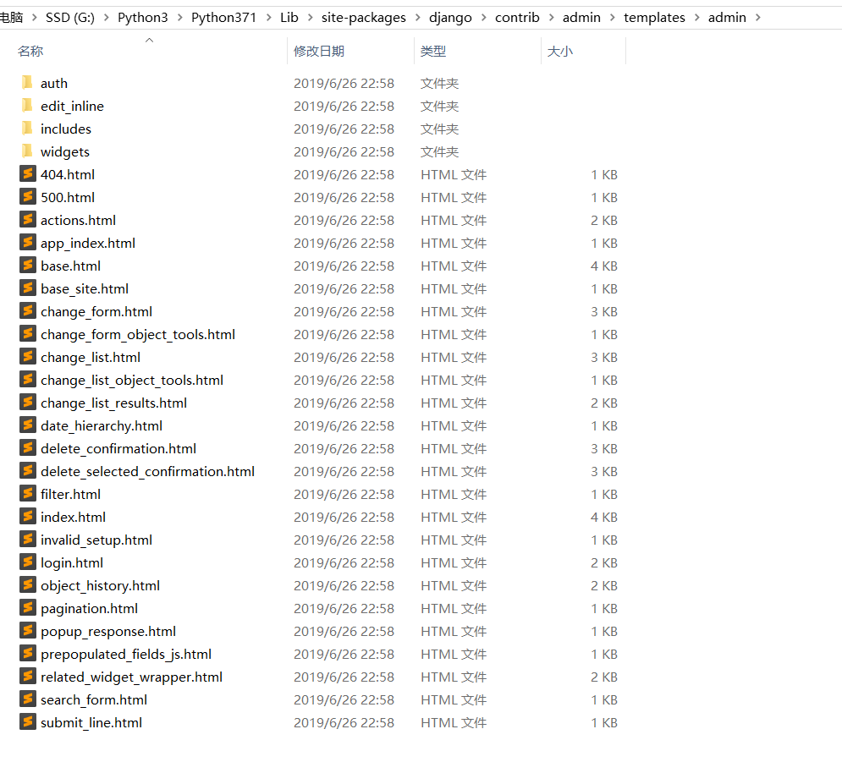The width and height of the screenshot is (842, 762).
Task: Go to site-packages in the address path
Action: [x=364, y=18]
